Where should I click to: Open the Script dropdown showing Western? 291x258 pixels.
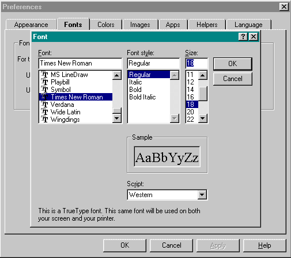pyautogui.click(x=202, y=195)
